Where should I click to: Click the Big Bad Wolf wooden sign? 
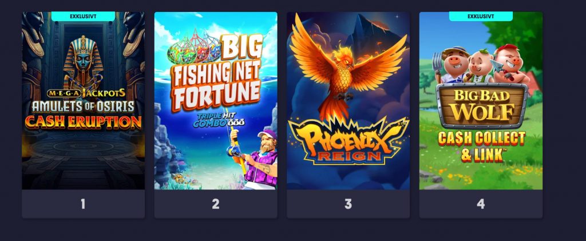tap(482, 106)
